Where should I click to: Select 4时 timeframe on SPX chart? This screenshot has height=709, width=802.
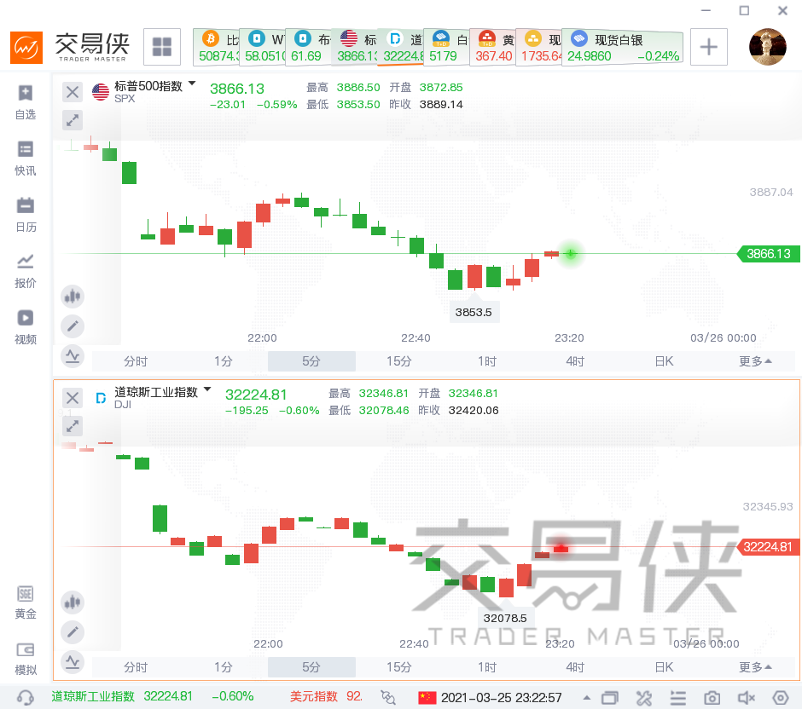[x=575, y=361]
